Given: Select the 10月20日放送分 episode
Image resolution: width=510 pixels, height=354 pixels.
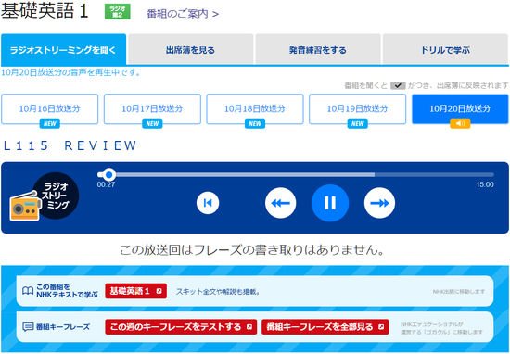Looking at the screenshot, I should pos(460,109).
